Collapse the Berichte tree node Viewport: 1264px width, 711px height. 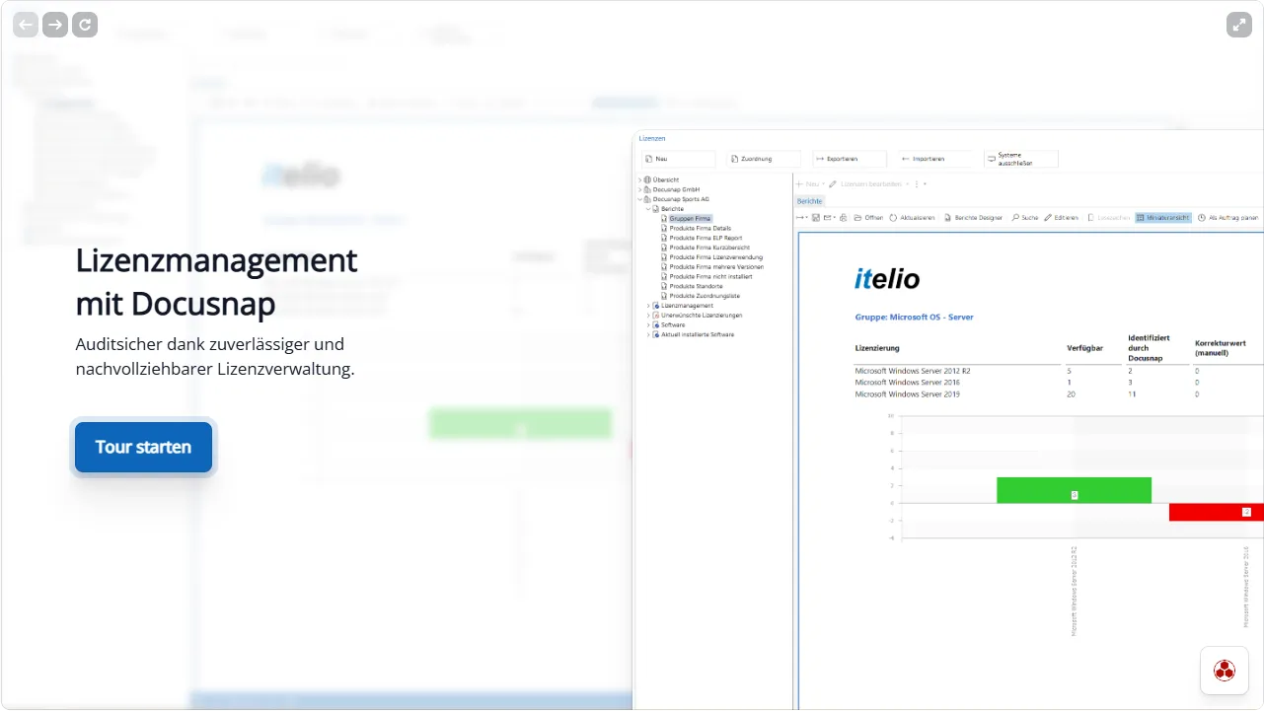point(648,209)
